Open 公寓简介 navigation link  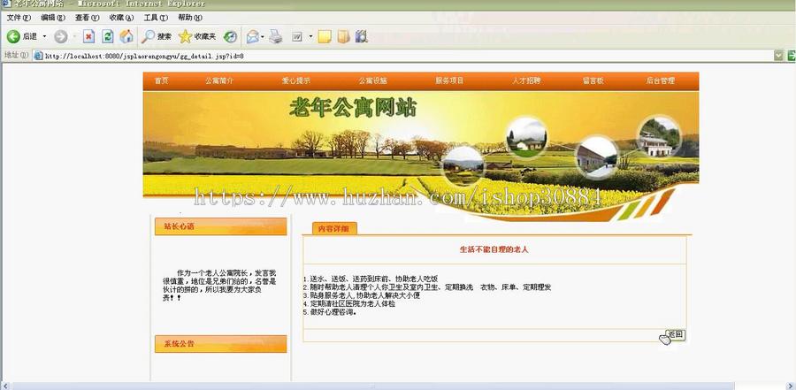[219, 80]
